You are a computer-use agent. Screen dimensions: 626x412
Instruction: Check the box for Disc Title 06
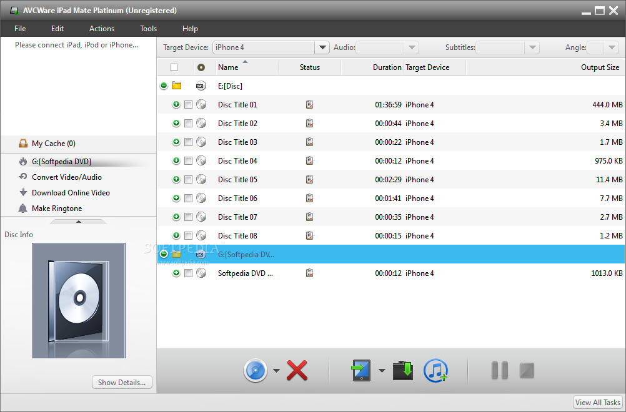click(189, 199)
